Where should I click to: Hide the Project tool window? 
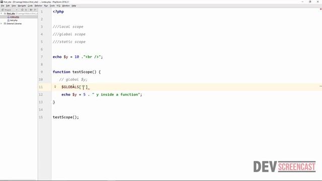click(35, 10)
